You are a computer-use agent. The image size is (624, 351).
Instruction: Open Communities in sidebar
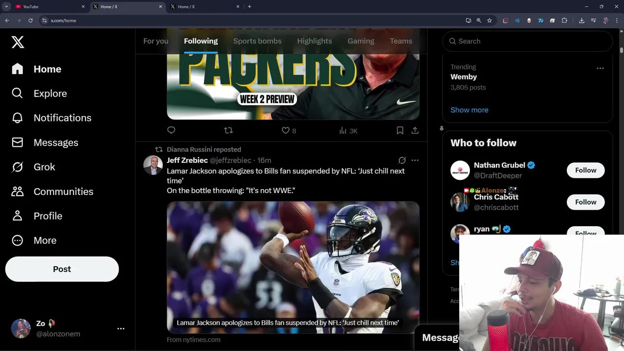click(x=52, y=191)
